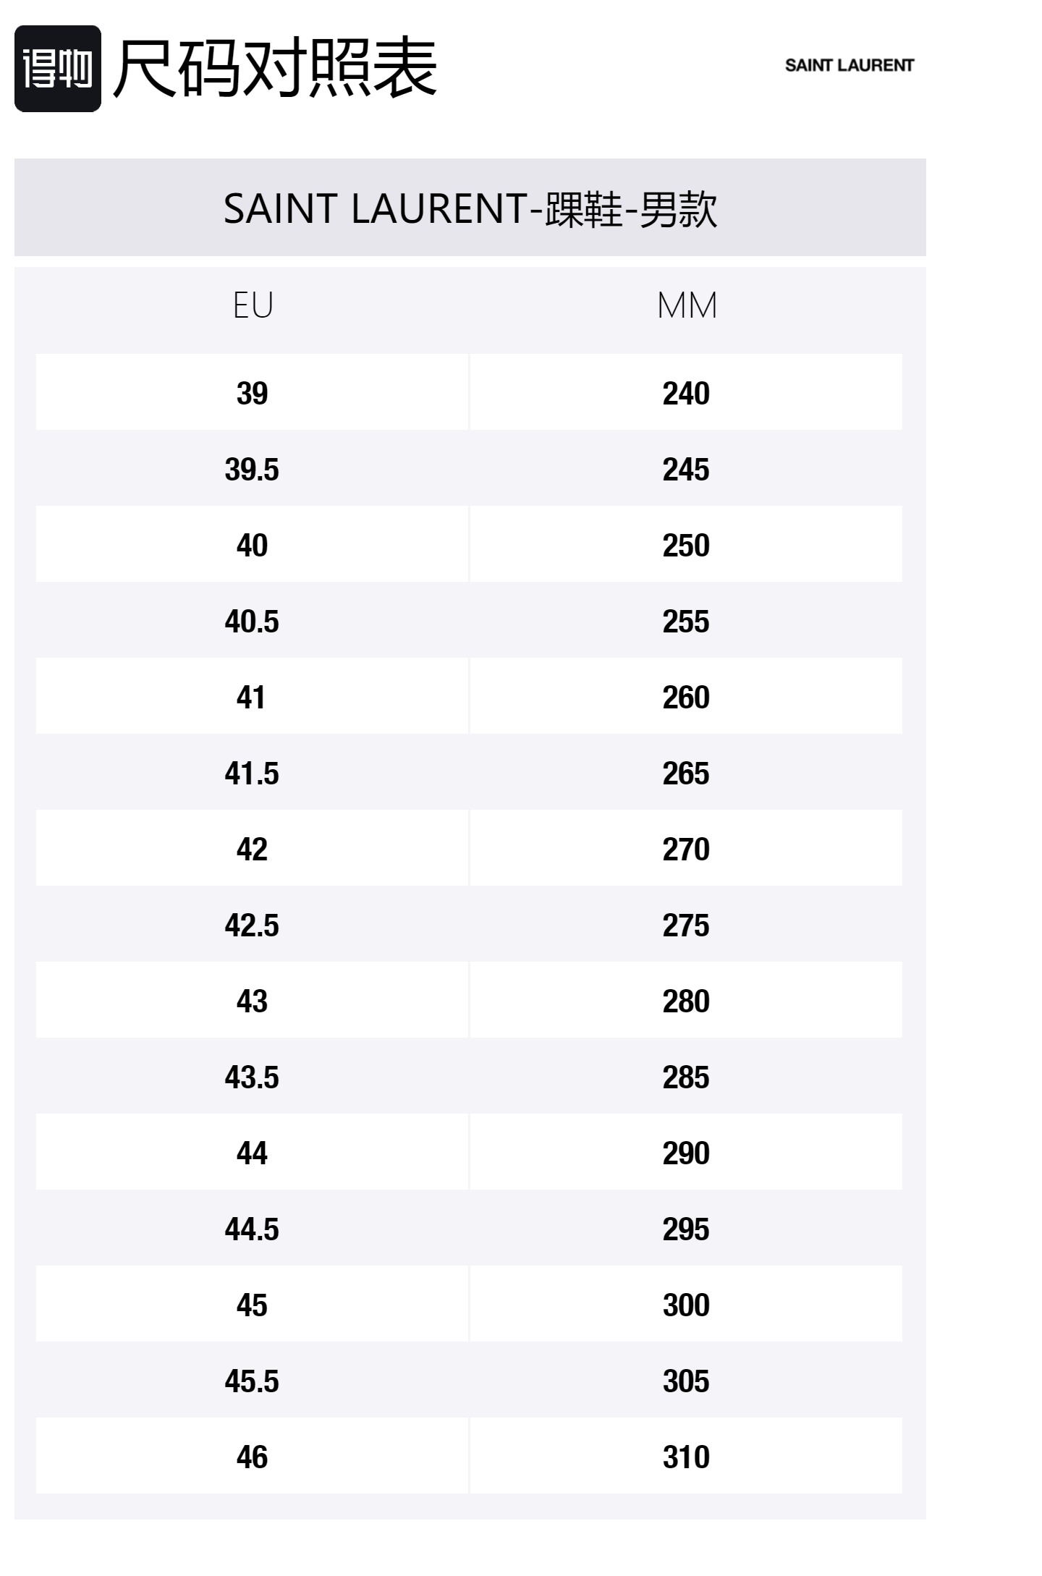This screenshot has height=1576, width=1042.
Task: Choose EU size 40 in the table
Action: coord(252,545)
